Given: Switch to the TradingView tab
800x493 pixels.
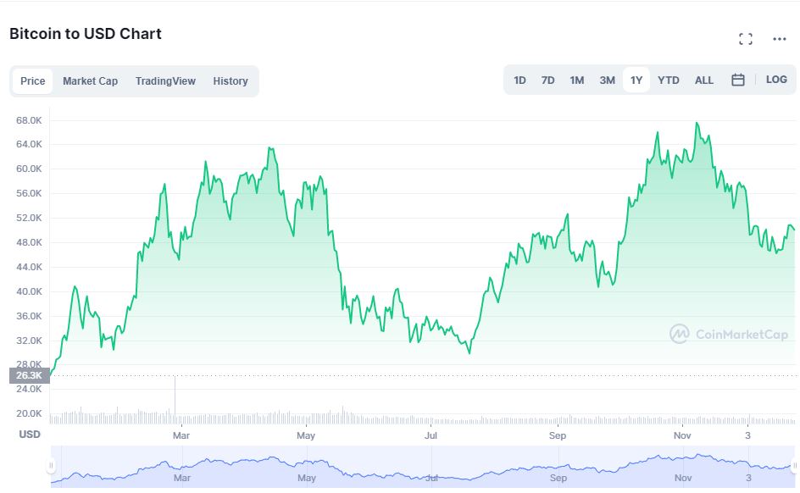Looking at the screenshot, I should click(165, 81).
